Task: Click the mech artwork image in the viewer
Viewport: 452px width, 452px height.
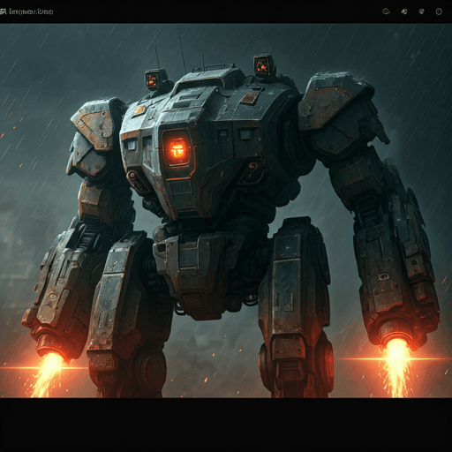Action: click(x=226, y=211)
